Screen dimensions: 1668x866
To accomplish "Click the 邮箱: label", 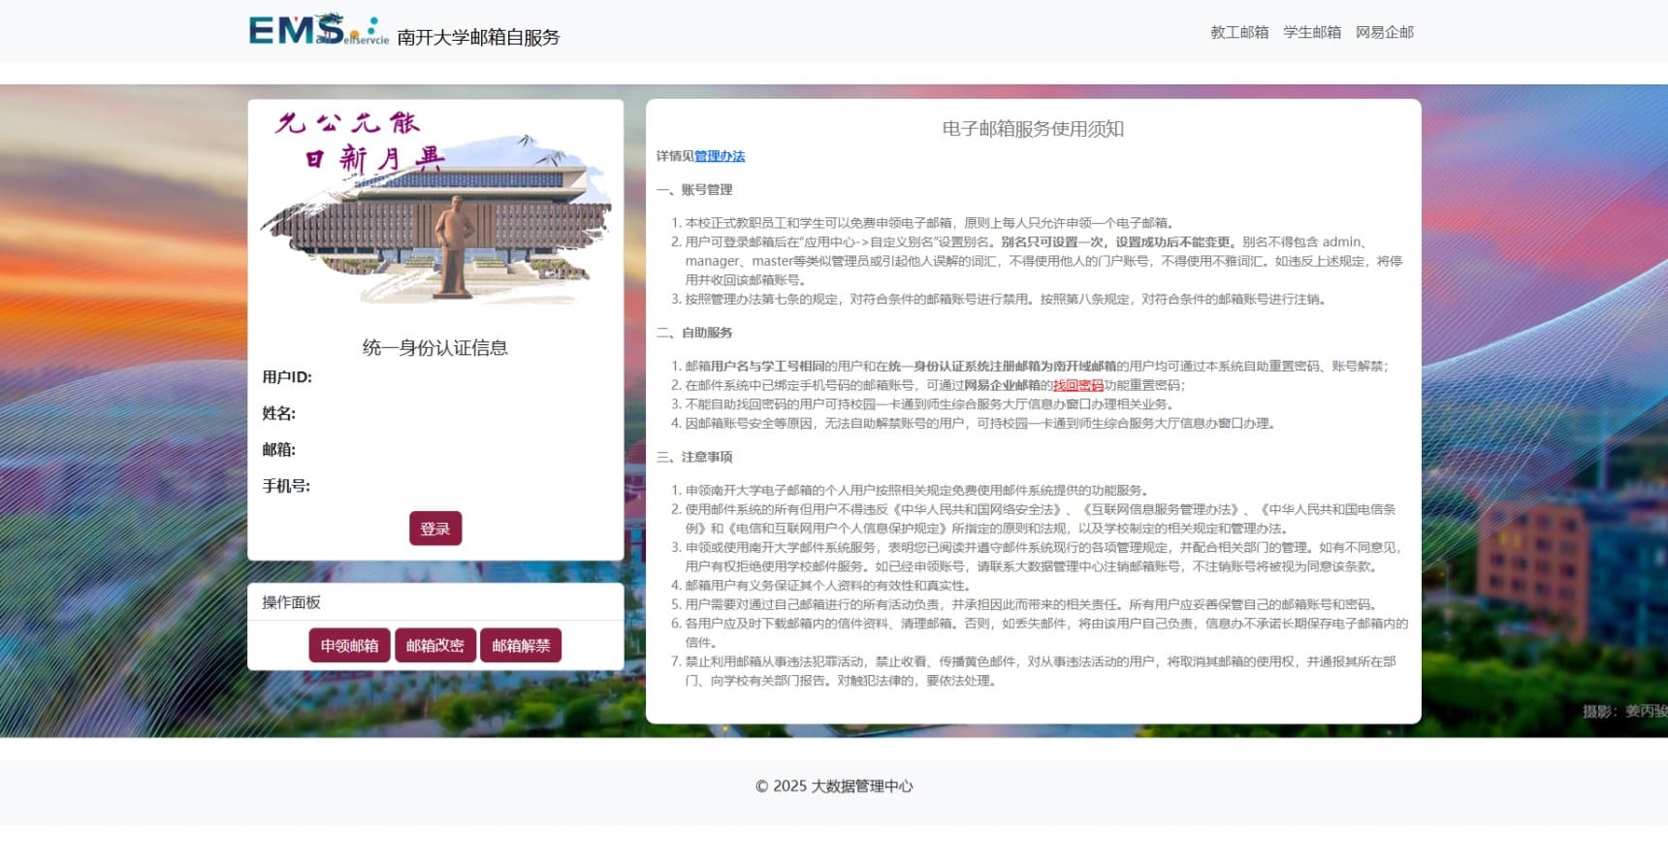I will 279,449.
